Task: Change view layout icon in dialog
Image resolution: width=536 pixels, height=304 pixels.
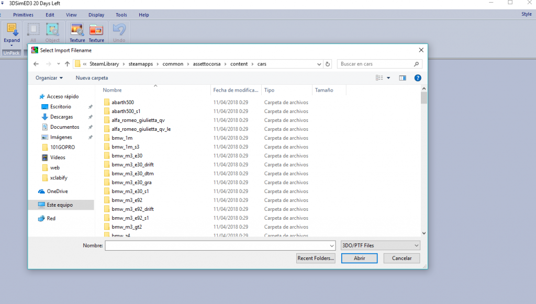Action: pyautogui.click(x=379, y=78)
